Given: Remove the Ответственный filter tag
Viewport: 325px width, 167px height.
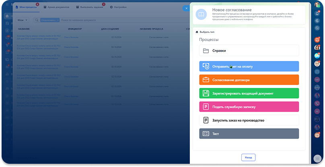Looking at the screenshot, I should [58, 20].
